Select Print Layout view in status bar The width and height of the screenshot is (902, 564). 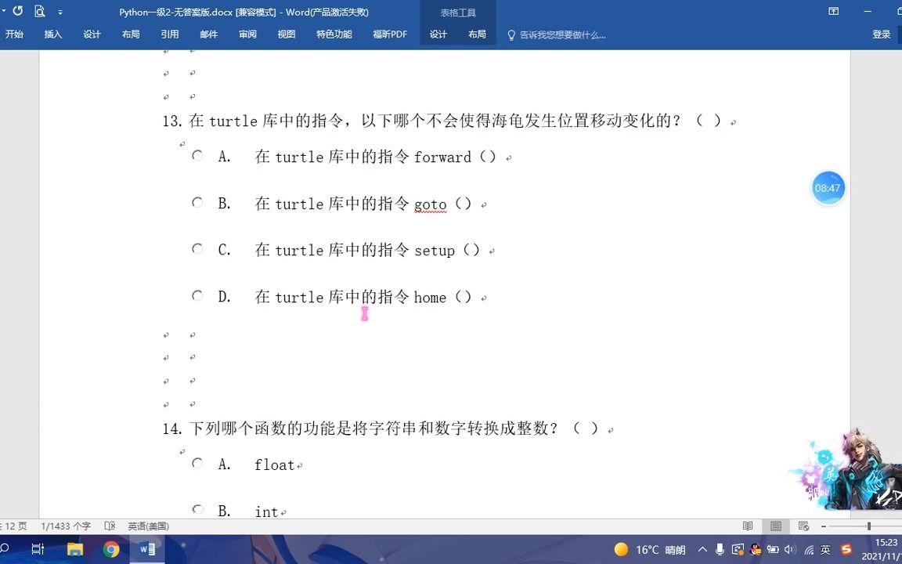tap(775, 526)
